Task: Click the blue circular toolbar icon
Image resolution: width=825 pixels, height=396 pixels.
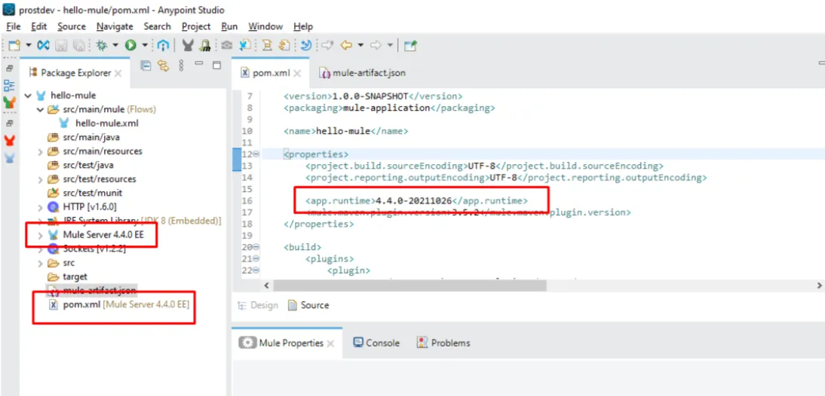Action: tap(306, 46)
